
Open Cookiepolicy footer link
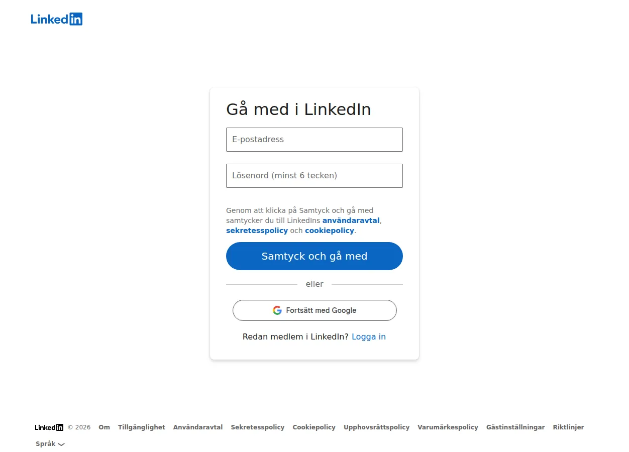pos(314,427)
